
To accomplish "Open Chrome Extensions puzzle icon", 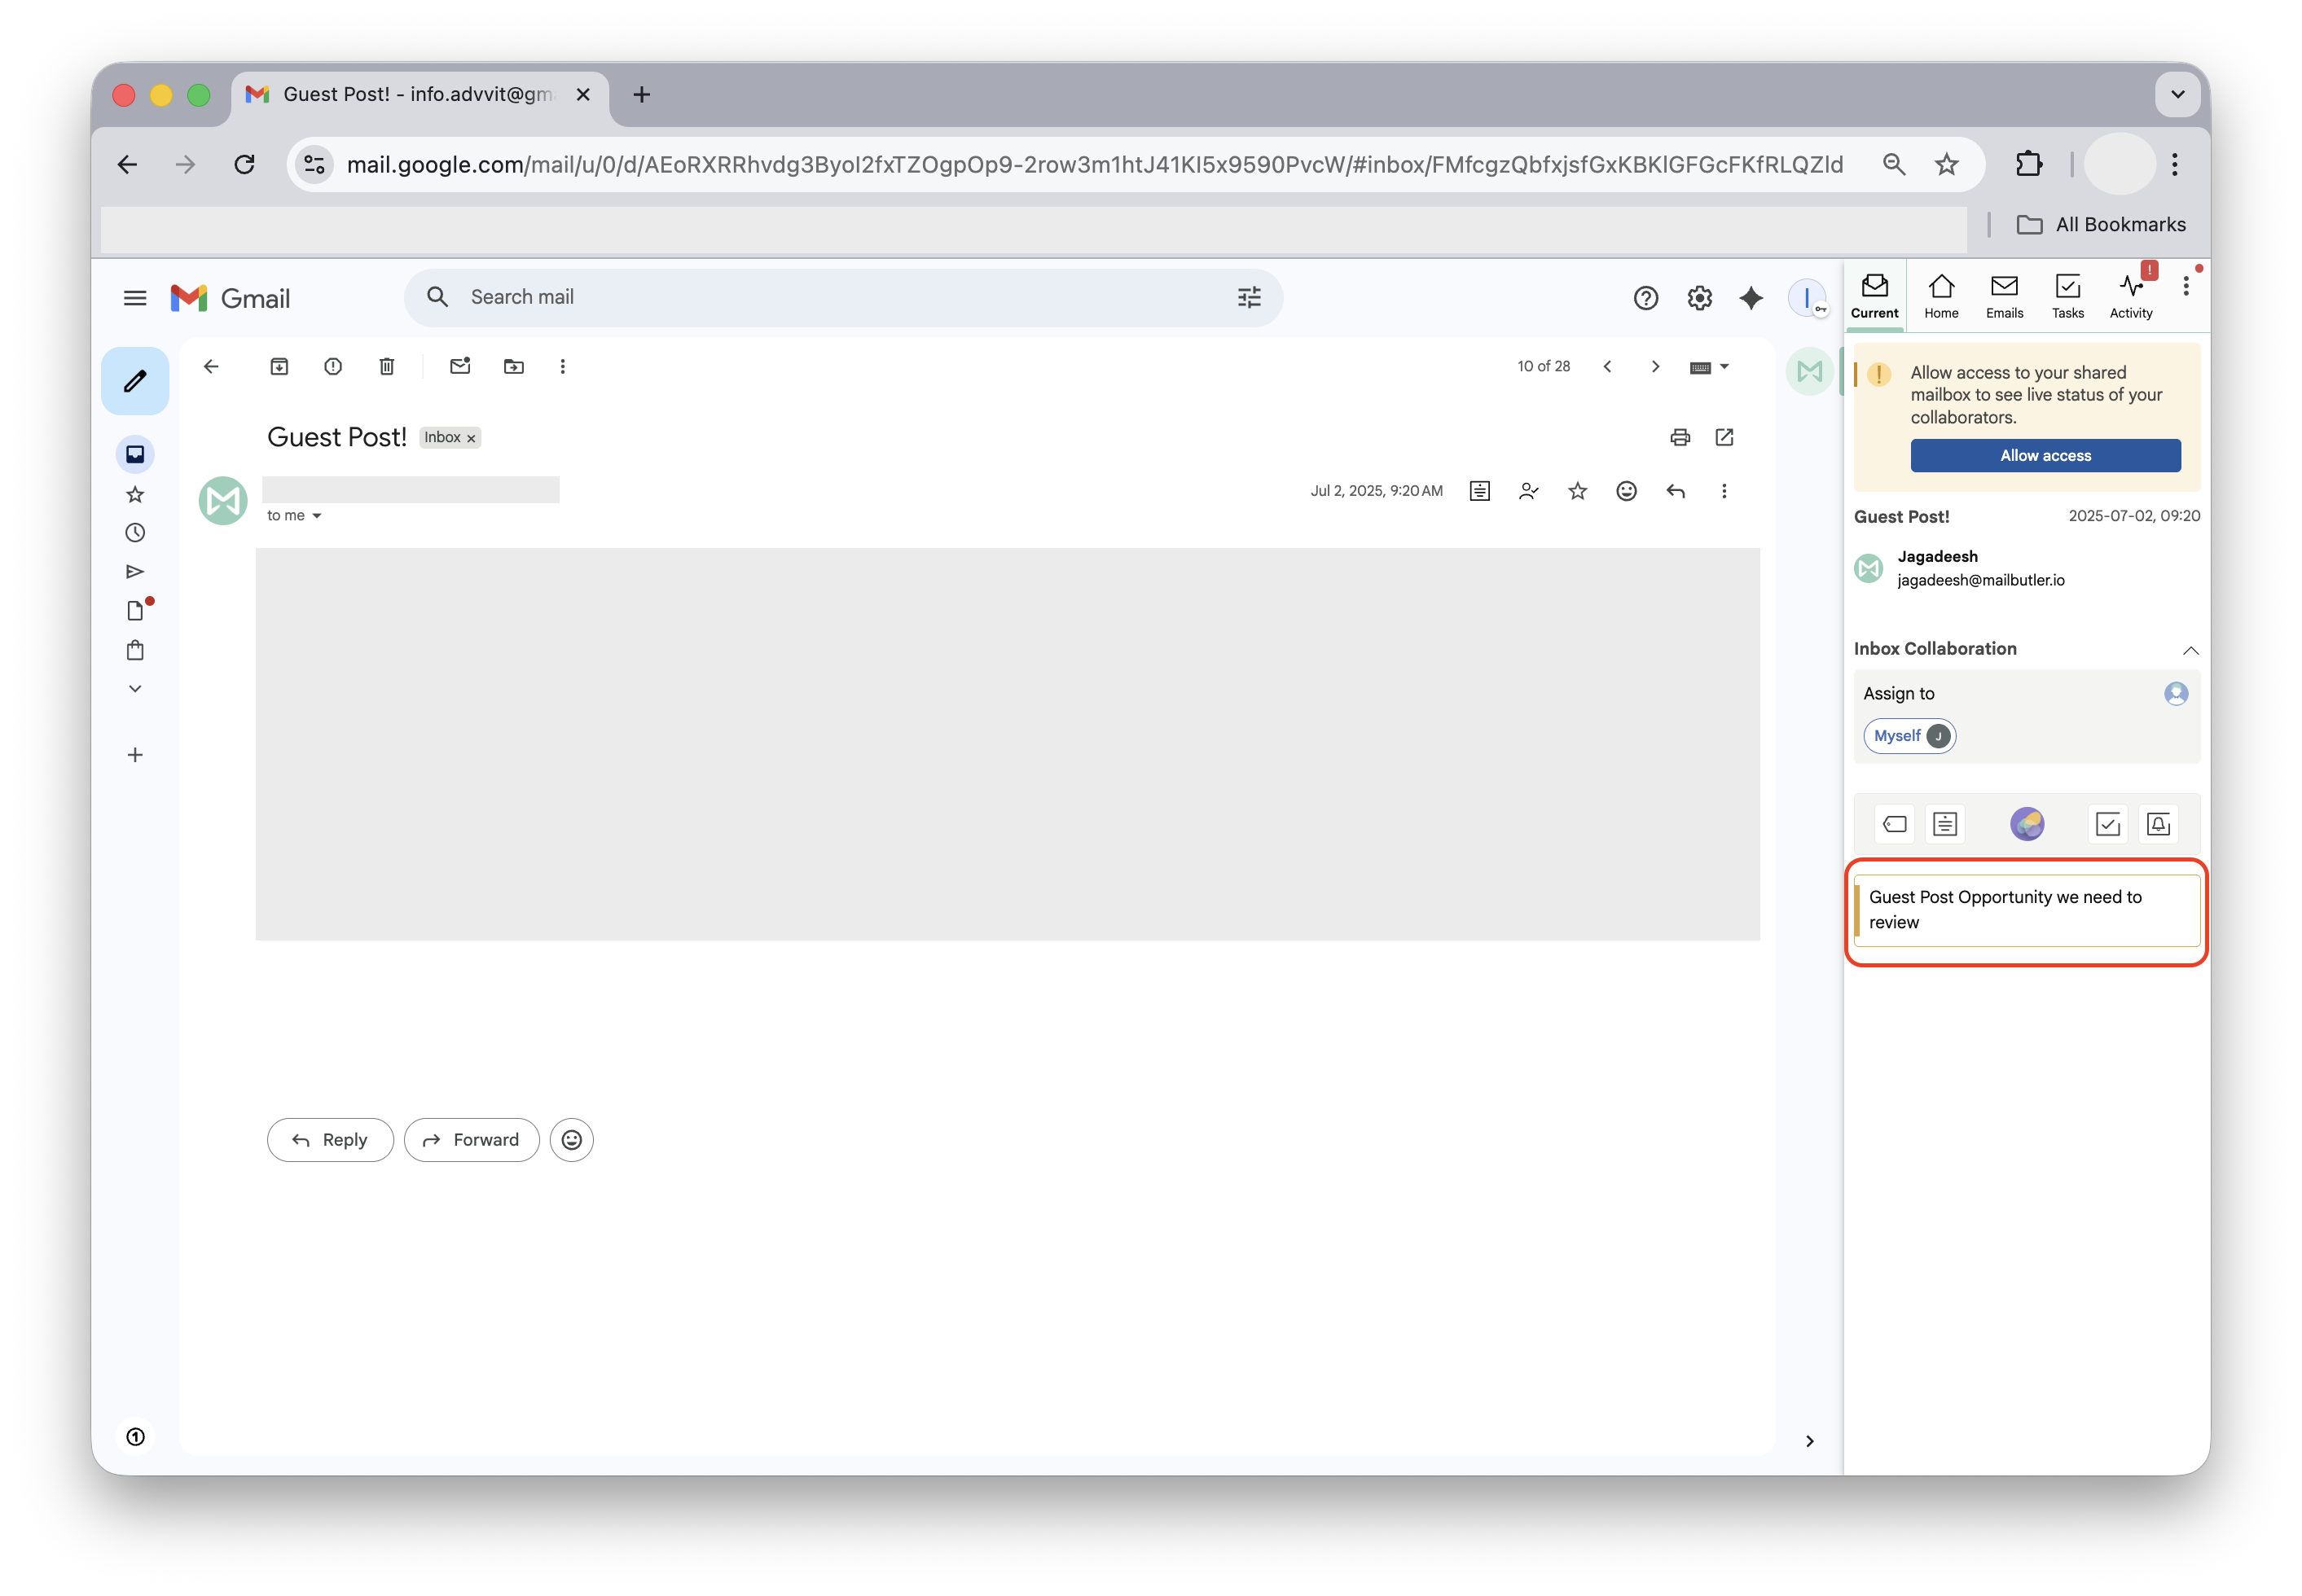I will click(2029, 165).
